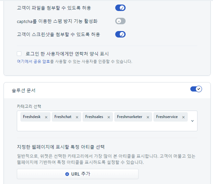Viewport: 213px width, 184px height.
Task: Select the Freshdesk tag label
Action: pos(32,117)
